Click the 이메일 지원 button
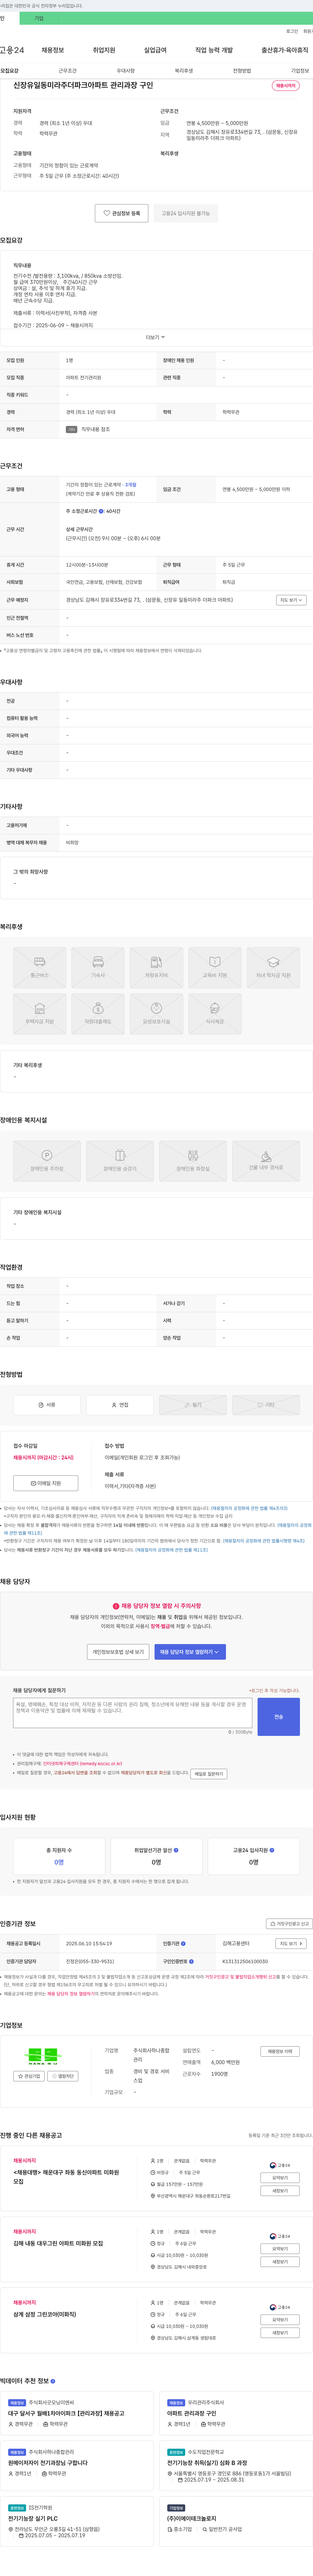 (46, 1483)
